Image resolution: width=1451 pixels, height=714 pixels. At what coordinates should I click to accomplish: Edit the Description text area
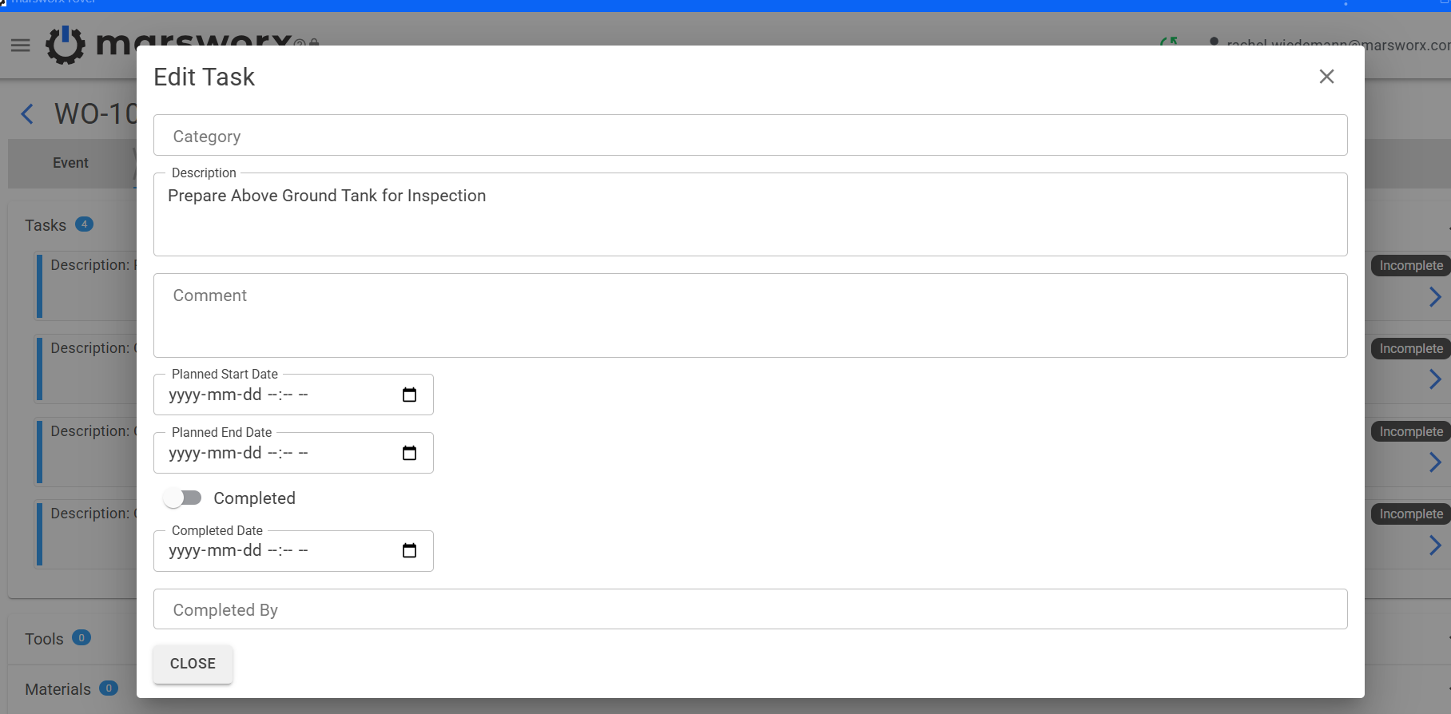click(750, 215)
